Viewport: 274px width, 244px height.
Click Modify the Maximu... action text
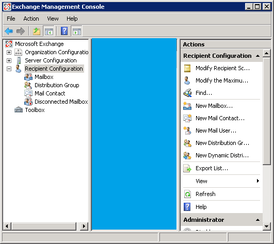(222, 80)
